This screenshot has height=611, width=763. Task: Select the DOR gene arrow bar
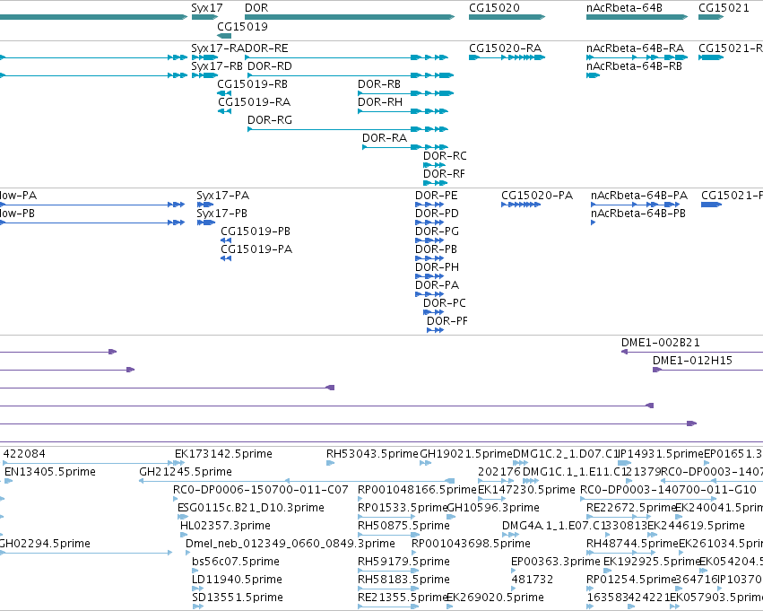click(x=350, y=17)
